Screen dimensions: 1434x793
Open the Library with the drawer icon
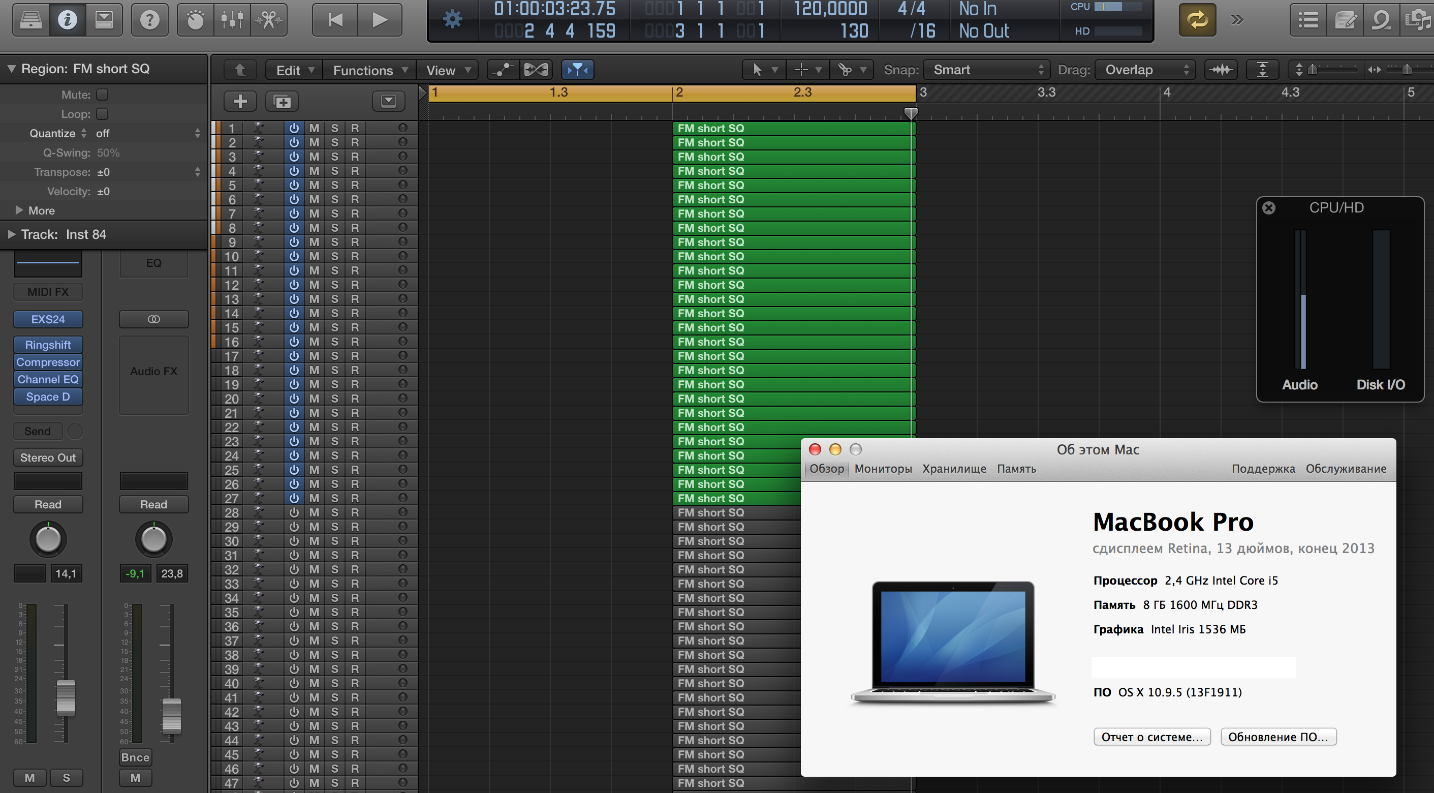pos(30,20)
